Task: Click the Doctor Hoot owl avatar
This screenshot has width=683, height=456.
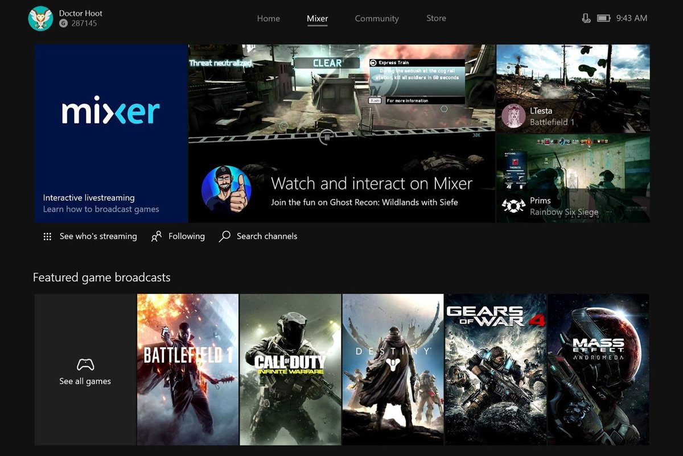Action: click(40, 18)
